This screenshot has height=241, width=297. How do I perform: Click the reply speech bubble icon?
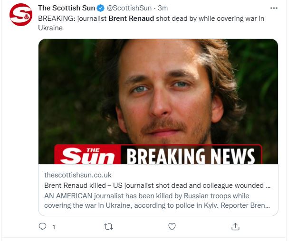pyautogui.click(x=42, y=226)
